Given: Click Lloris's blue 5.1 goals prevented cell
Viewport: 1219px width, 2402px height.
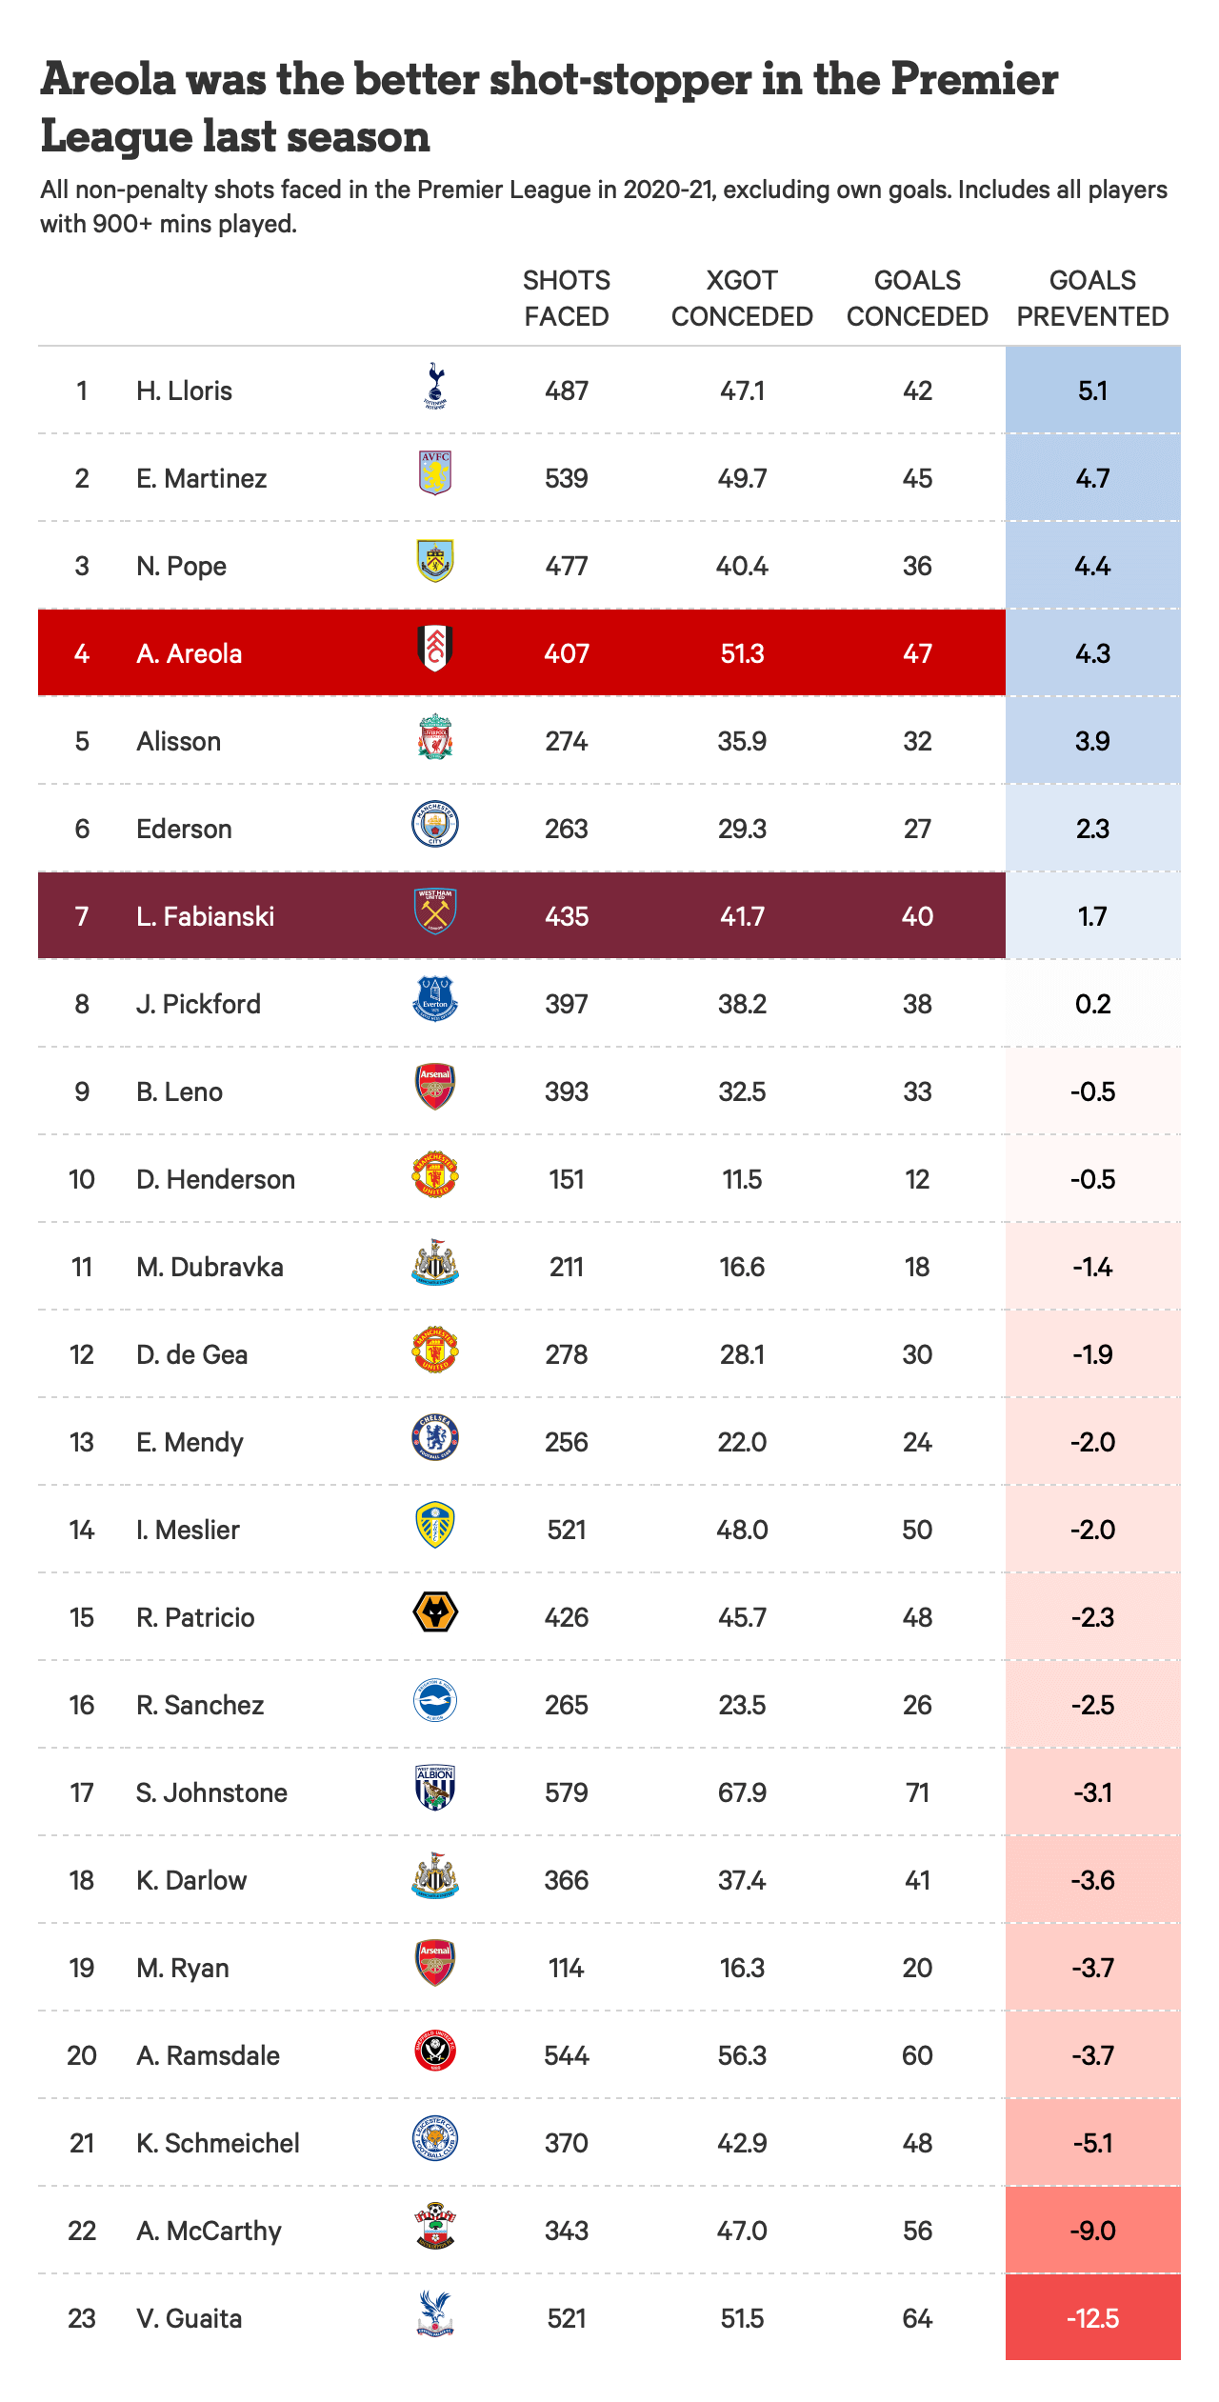Looking at the screenshot, I should pyautogui.click(x=1092, y=390).
